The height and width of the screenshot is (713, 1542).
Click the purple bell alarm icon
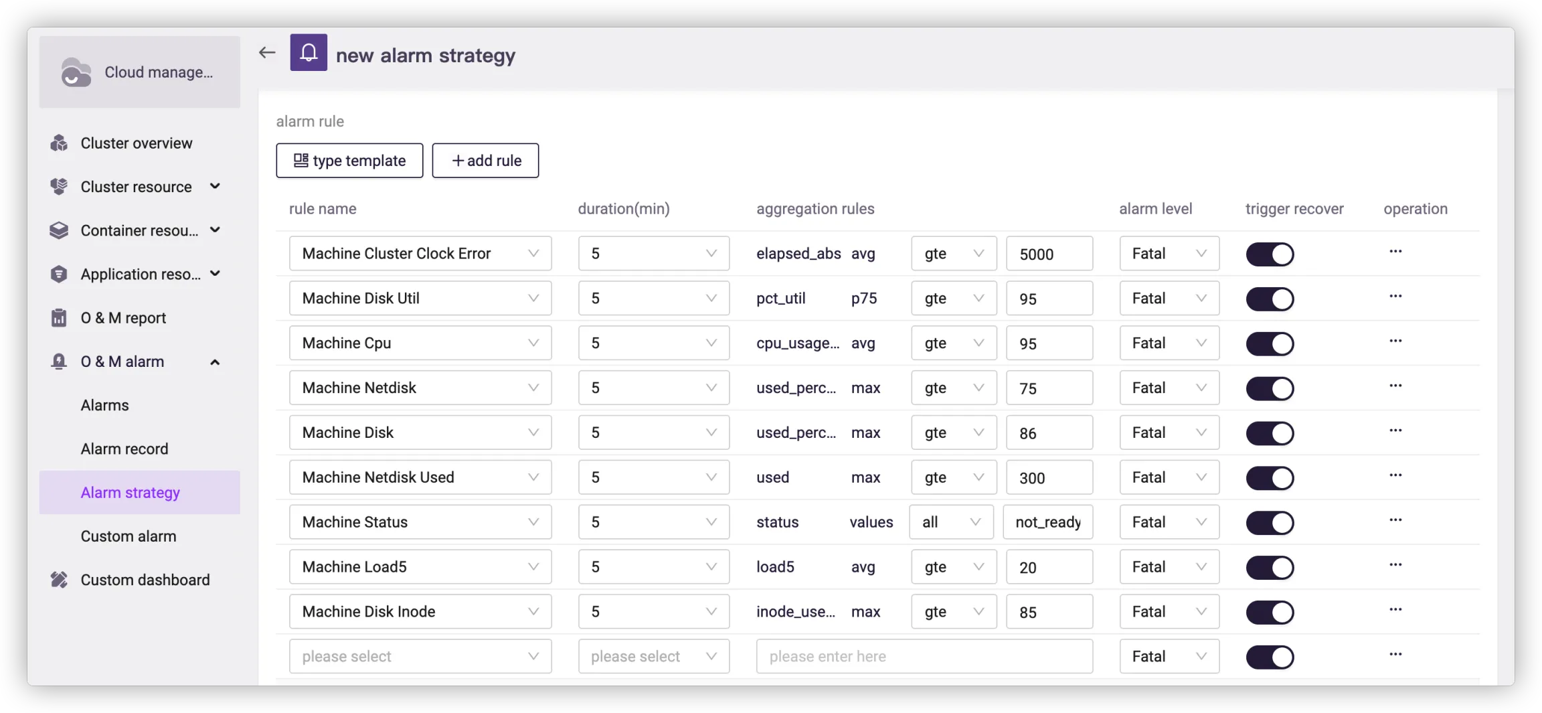309,52
